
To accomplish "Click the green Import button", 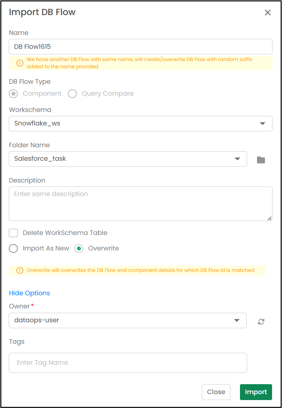I will point(256,392).
